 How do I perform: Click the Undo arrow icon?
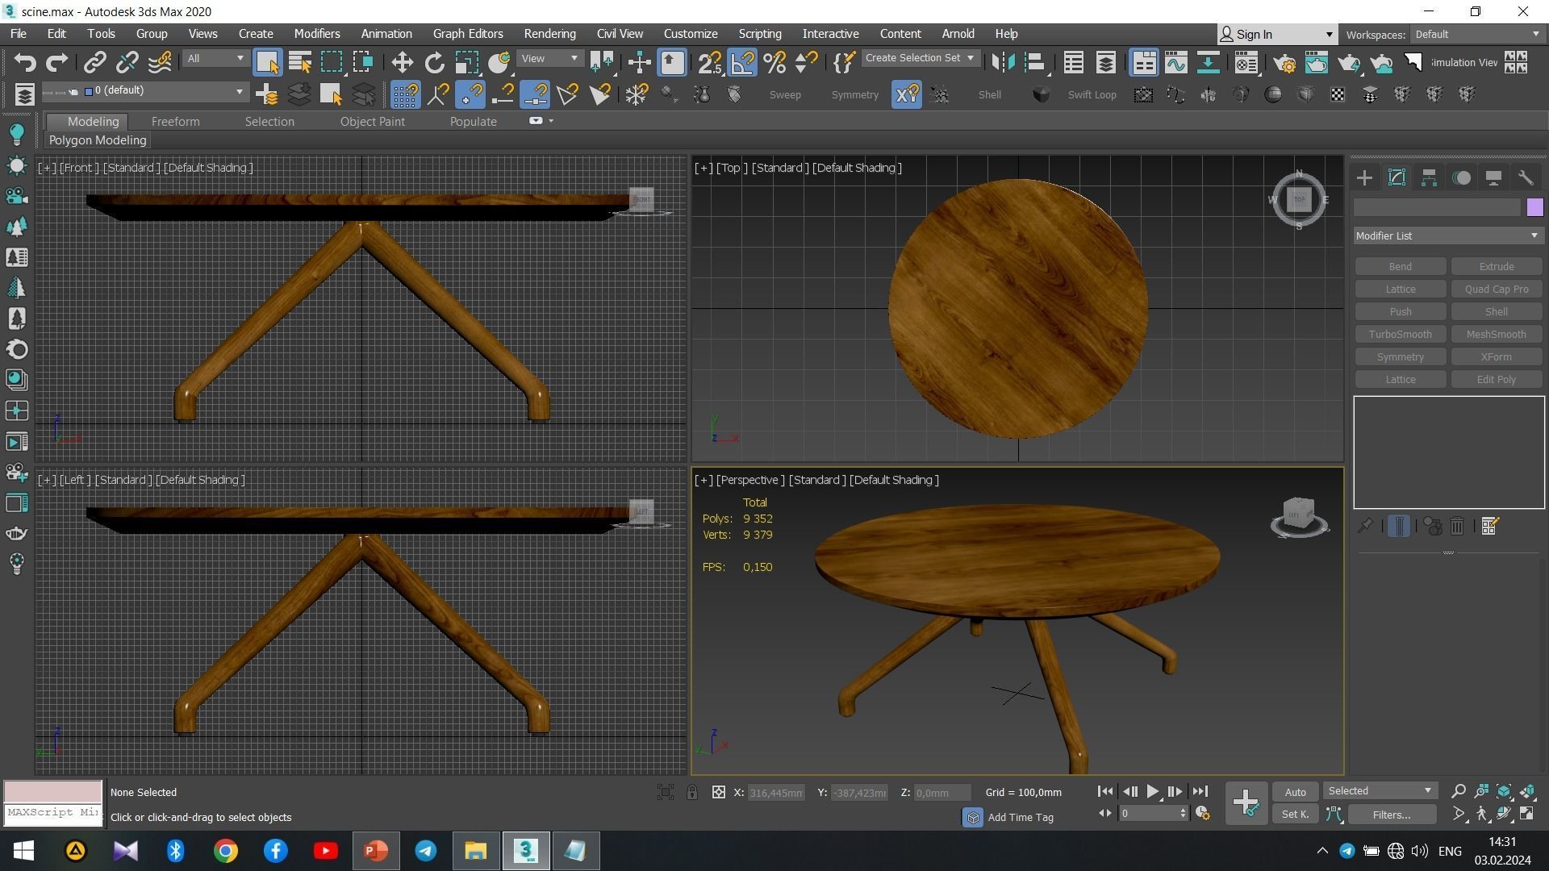coord(25,62)
